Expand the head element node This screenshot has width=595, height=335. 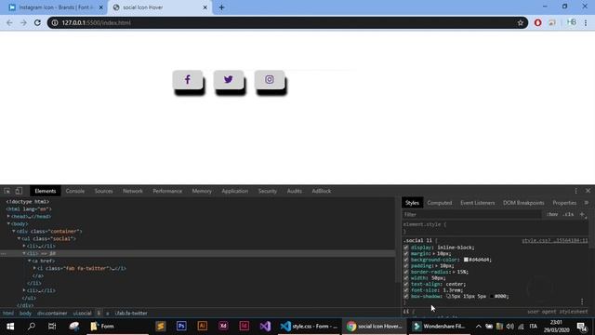click(x=8, y=216)
